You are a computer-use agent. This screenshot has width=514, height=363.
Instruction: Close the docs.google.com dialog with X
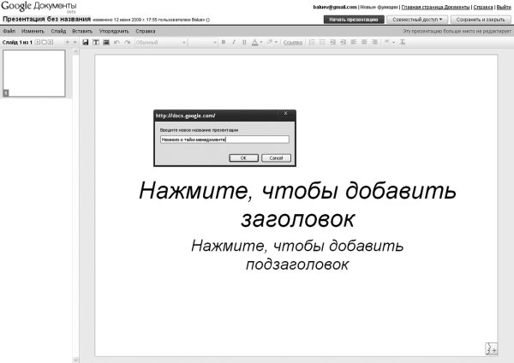point(285,113)
